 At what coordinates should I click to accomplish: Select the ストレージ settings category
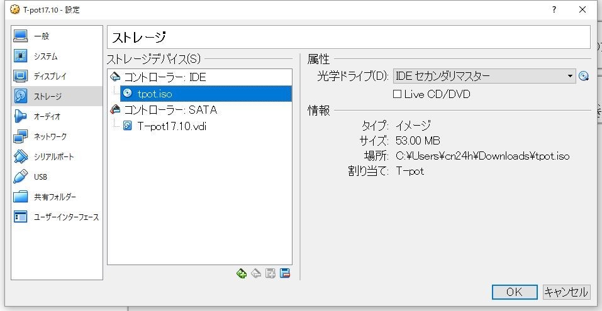[x=57, y=96]
